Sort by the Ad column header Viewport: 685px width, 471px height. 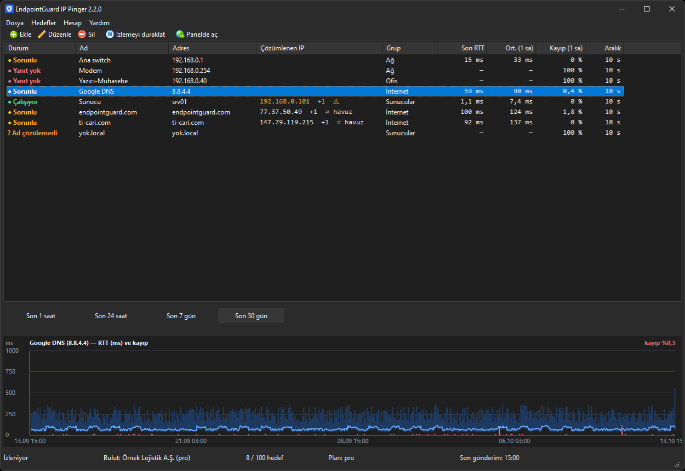pyautogui.click(x=122, y=48)
